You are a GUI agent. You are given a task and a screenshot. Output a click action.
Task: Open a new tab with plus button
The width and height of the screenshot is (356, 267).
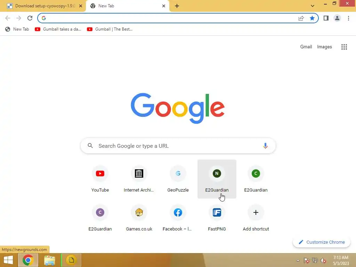coord(177,6)
